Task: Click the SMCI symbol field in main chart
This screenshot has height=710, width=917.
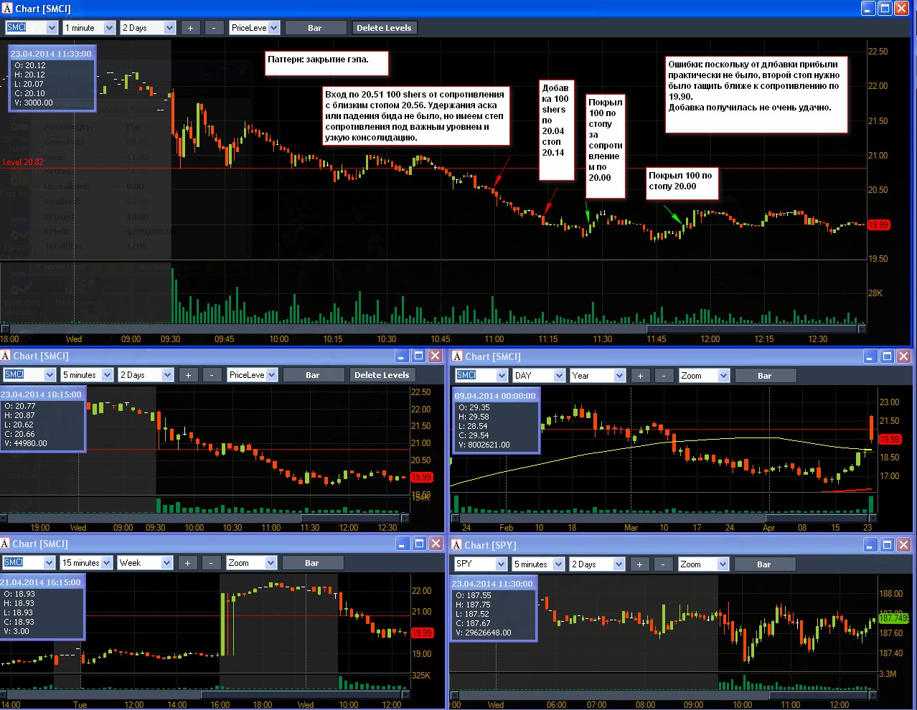Action: 25,28
